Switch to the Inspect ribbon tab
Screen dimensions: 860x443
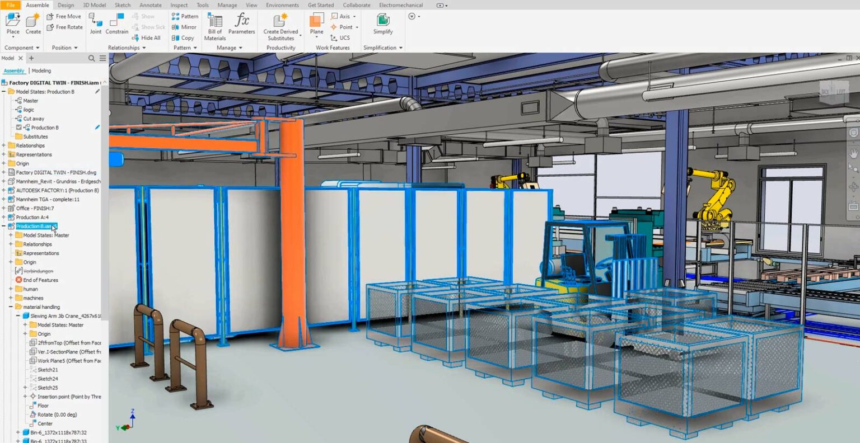point(179,5)
